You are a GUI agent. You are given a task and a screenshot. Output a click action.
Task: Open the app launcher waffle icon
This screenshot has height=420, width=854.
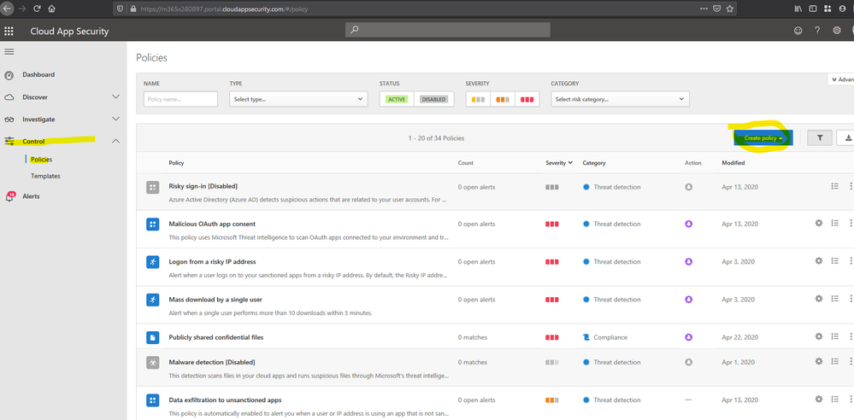point(9,31)
